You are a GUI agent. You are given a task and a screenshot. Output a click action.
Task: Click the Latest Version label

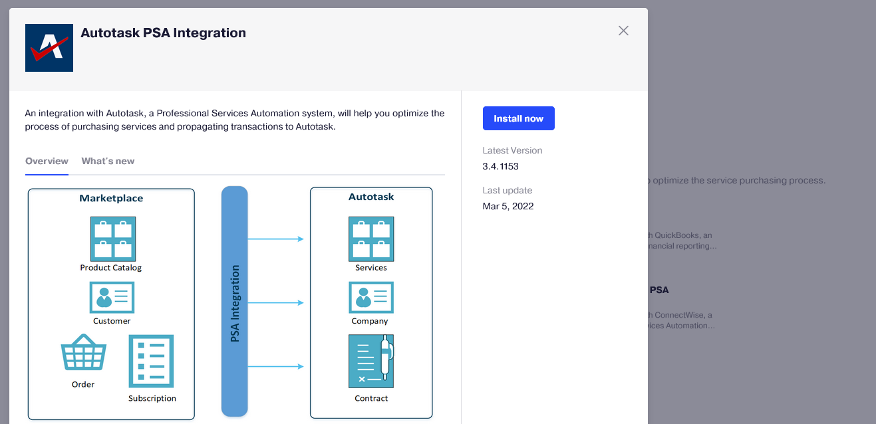pyautogui.click(x=512, y=150)
